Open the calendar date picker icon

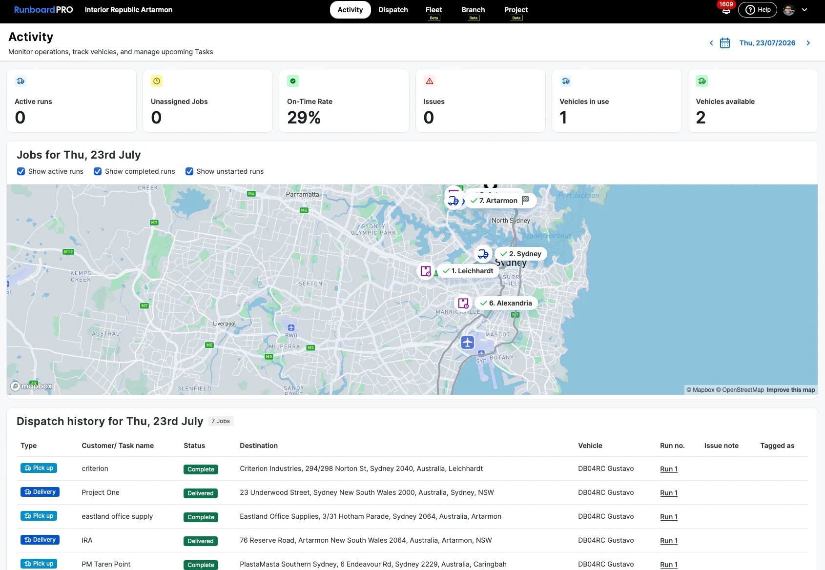pyautogui.click(x=725, y=43)
